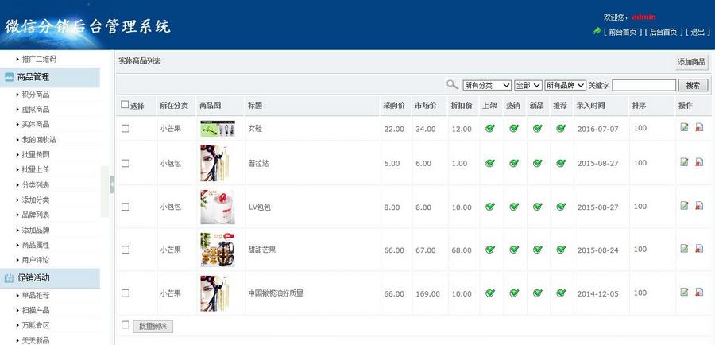Click edit icon for LV包包 row
Viewport: 715px width, 345px height.
(x=684, y=206)
